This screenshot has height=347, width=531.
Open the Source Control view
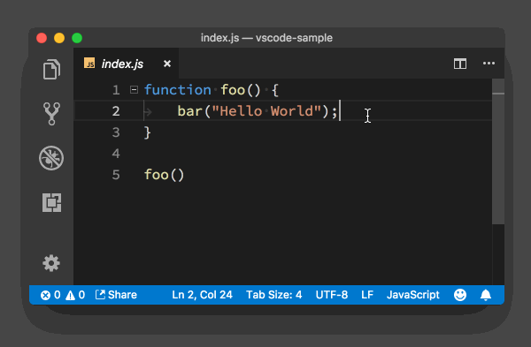52,114
